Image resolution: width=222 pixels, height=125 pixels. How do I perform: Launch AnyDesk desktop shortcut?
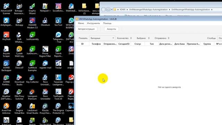(x=6, y=36)
